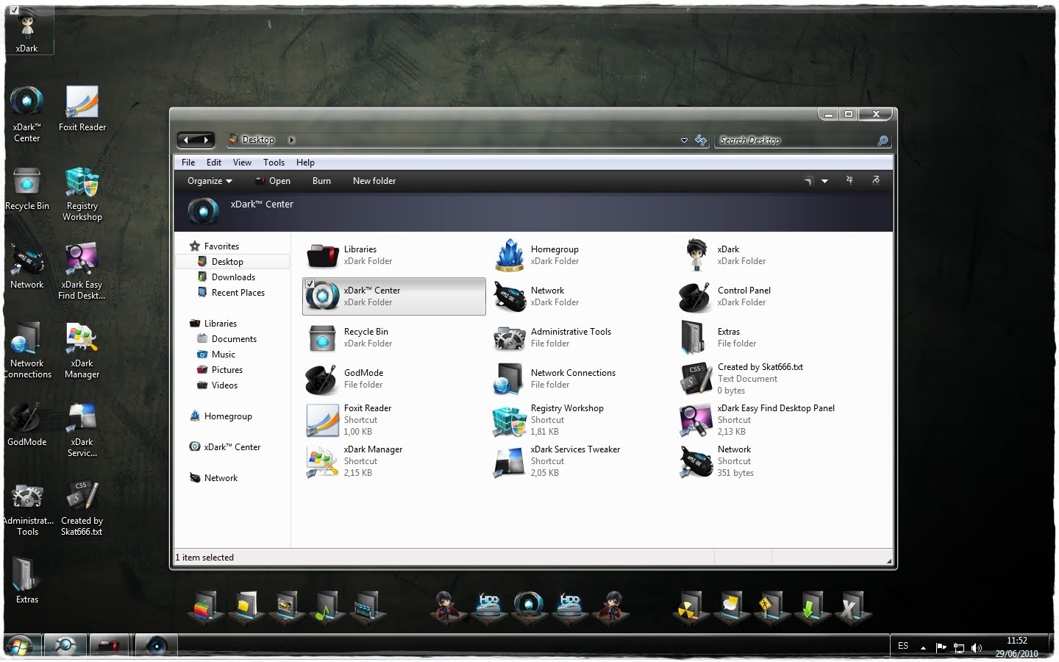Click the Apple folder icon in dock
The image size is (1059, 662).
(x=206, y=608)
